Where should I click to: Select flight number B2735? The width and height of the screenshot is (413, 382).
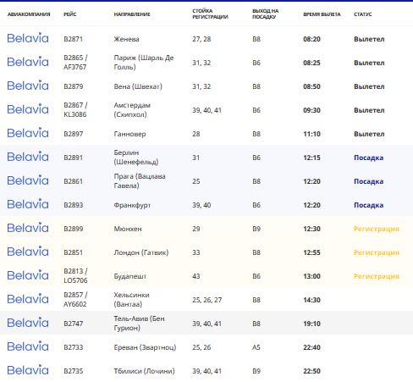pos(74,371)
